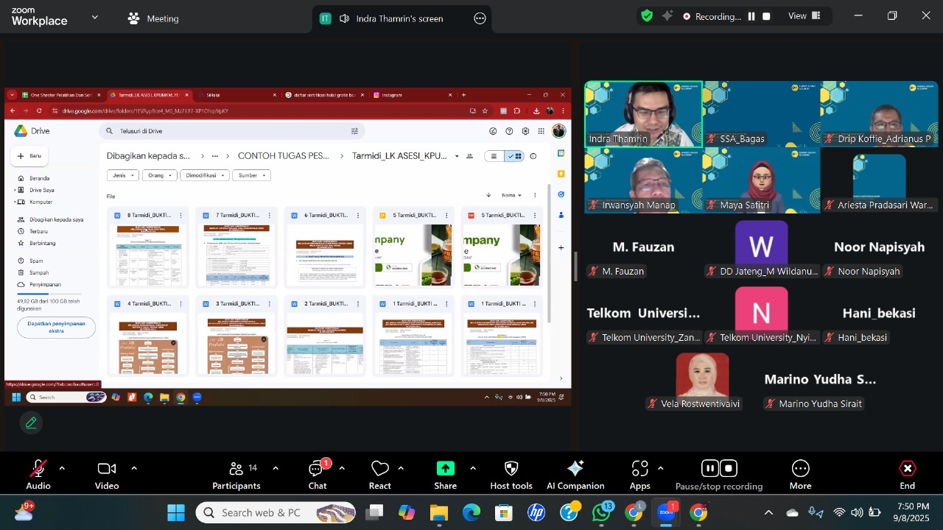The image size is (943, 530).
Task: Pause the recording in toolbar
Action: 709,468
